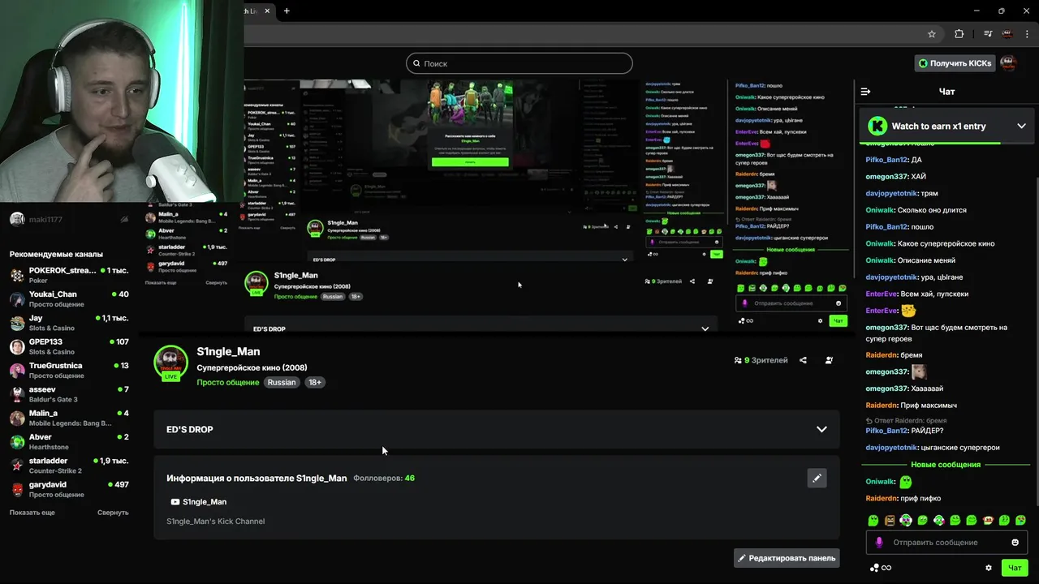Viewport: 1039px width, 584px height.
Task: Open starladder Counter-Strike 2 channel
Action: (x=69, y=466)
